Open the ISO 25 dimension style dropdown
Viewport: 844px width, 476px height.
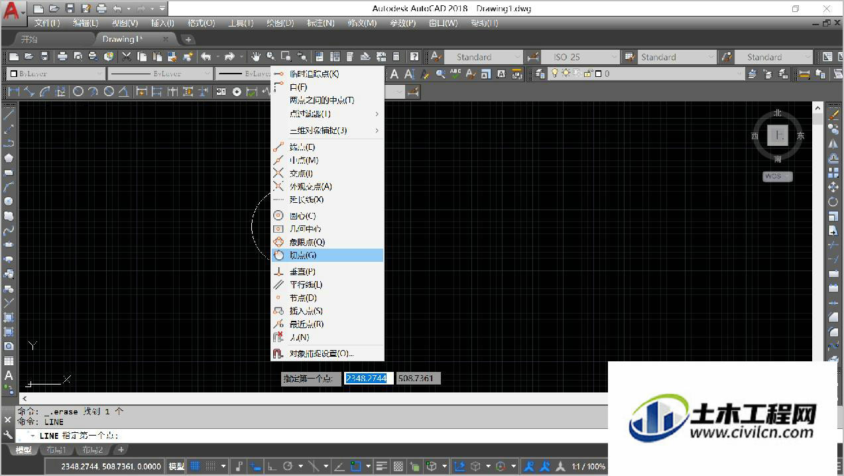(581, 57)
